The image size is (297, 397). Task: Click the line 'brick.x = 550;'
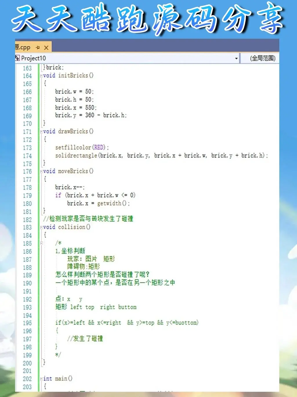pos(76,108)
